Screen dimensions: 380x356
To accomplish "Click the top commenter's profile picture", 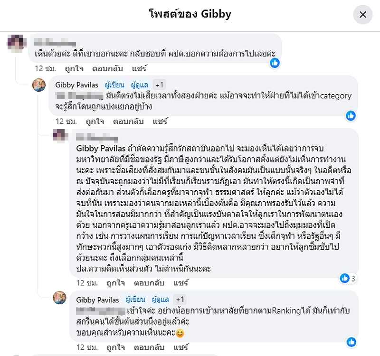I will pyautogui.click(x=15, y=43).
